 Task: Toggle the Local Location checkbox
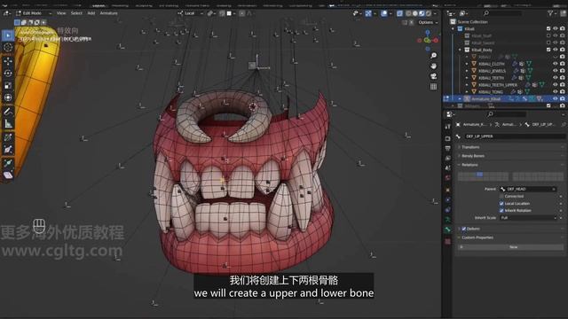(x=501, y=204)
